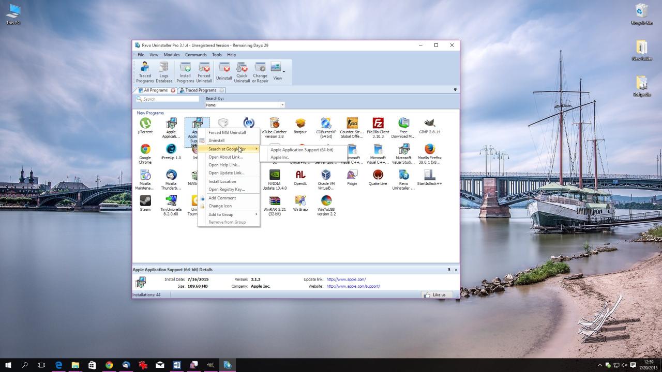Choose Add Comment from context menu

(x=229, y=198)
